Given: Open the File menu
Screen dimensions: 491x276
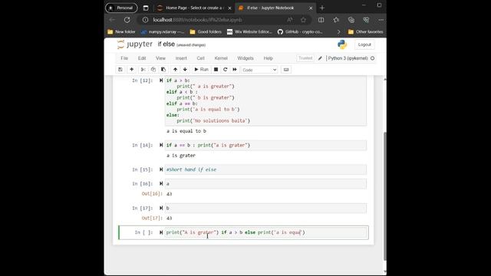Looking at the screenshot, I should coord(124,58).
